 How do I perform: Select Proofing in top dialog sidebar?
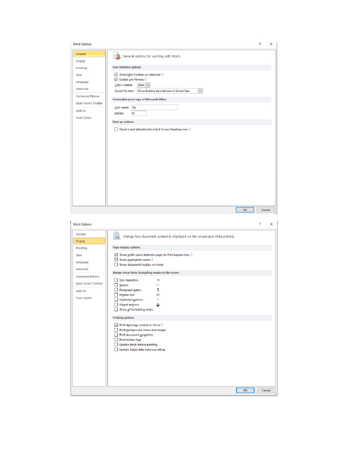(x=89, y=68)
